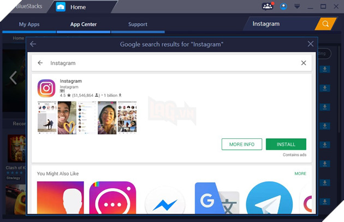Open third screenshot showing message list
The height and width of the screenshot is (222, 344).
point(87,118)
